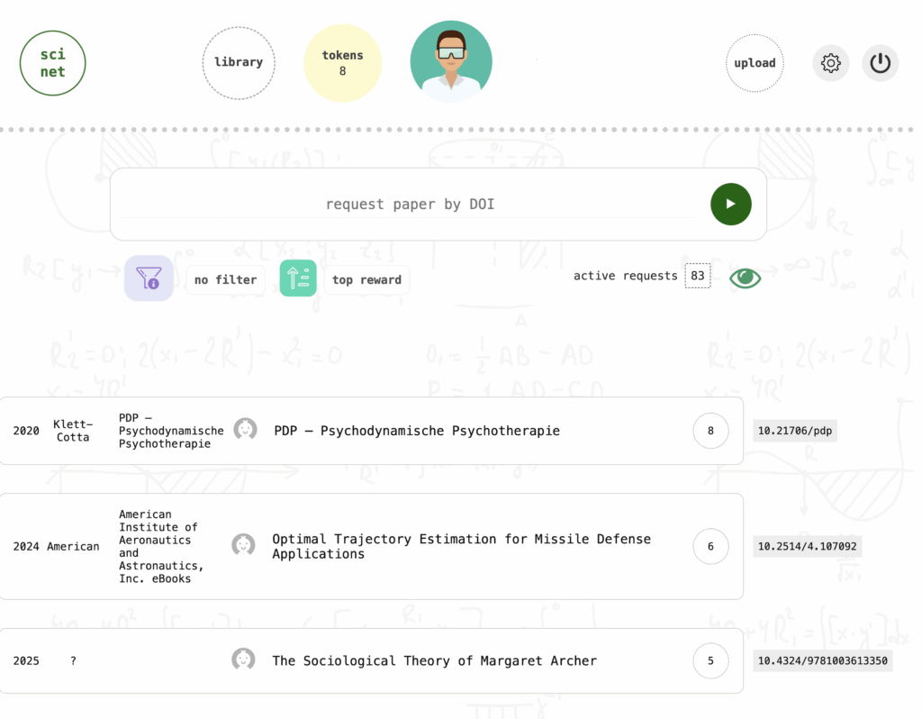Click the sci net logo
This screenshot has height=719, width=922.
pos(52,63)
